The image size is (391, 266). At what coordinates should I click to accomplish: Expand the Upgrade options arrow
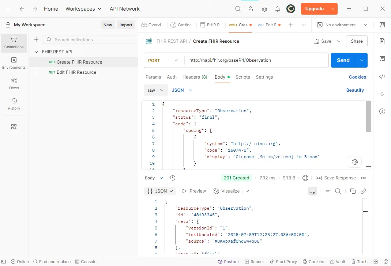(333, 9)
